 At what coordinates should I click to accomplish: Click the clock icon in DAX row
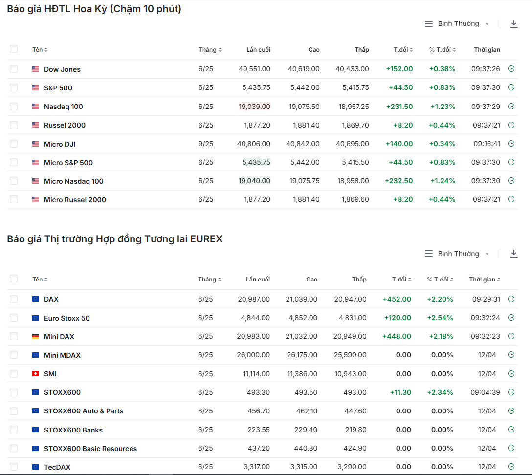pyautogui.click(x=511, y=299)
